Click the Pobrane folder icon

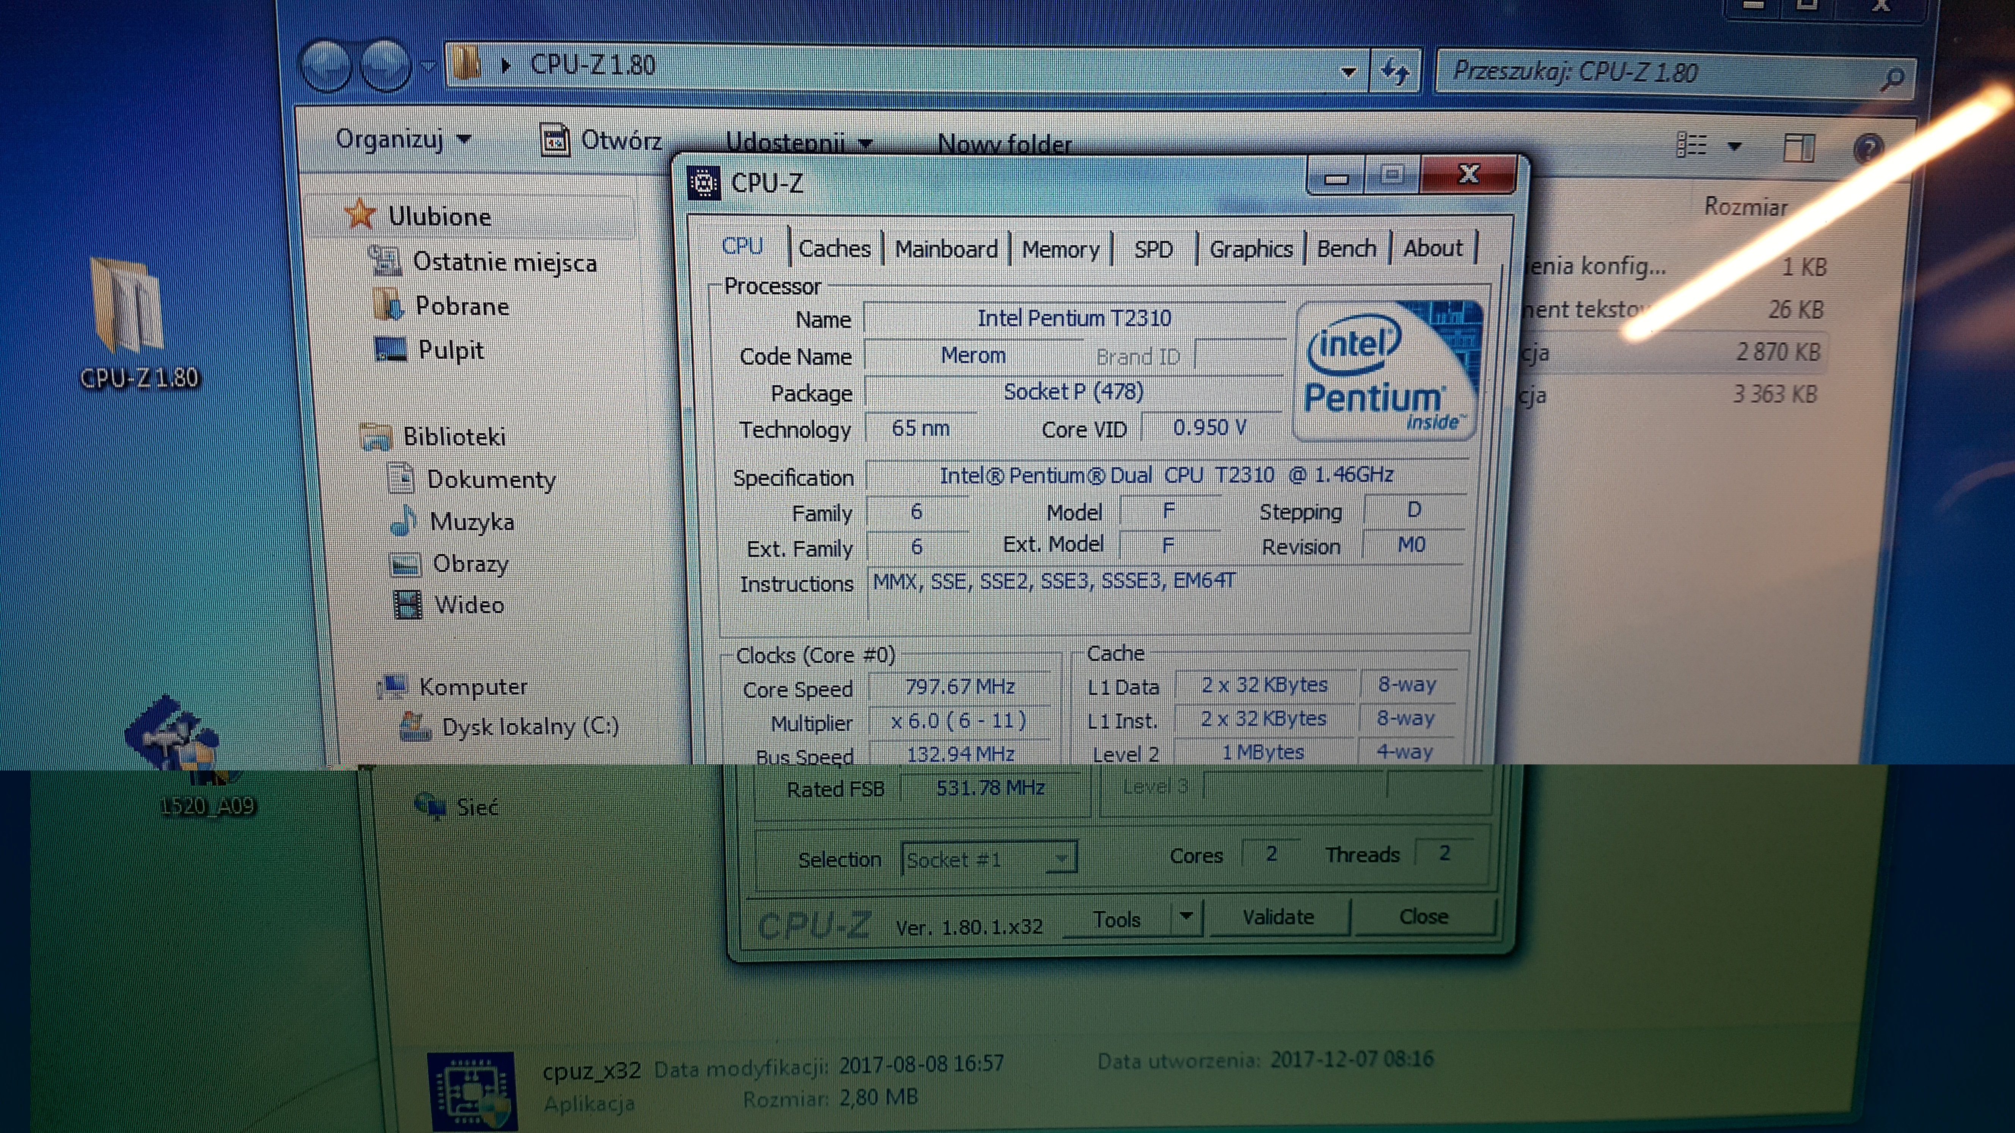[389, 304]
